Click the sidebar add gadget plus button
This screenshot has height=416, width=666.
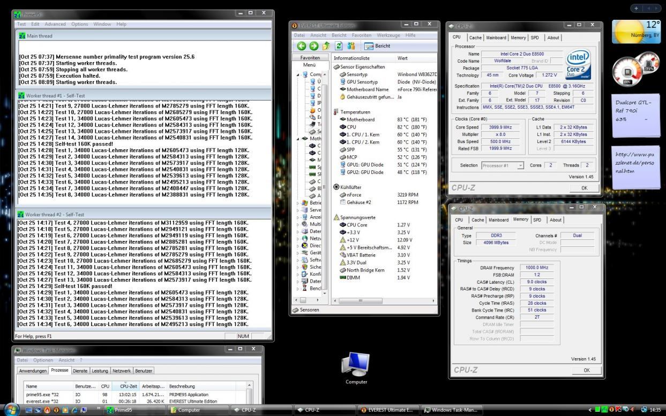click(x=637, y=9)
